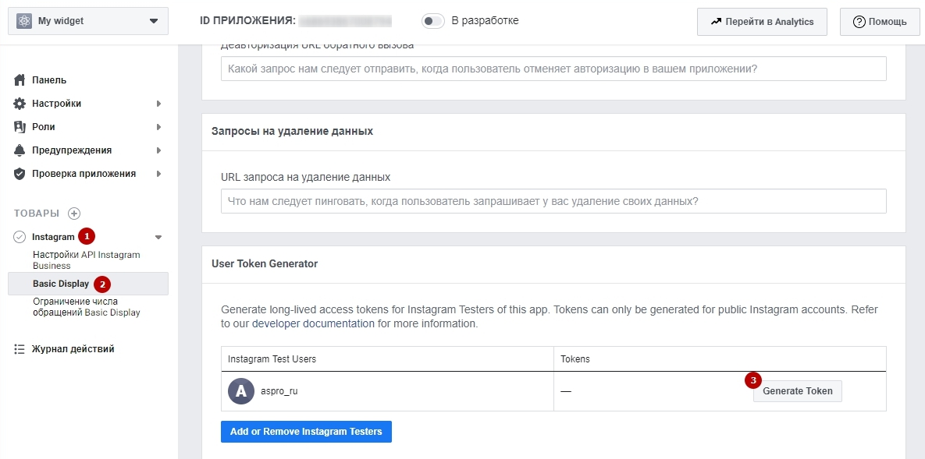Click the Панель home icon
Image resolution: width=925 pixels, height=459 pixels.
(x=20, y=80)
